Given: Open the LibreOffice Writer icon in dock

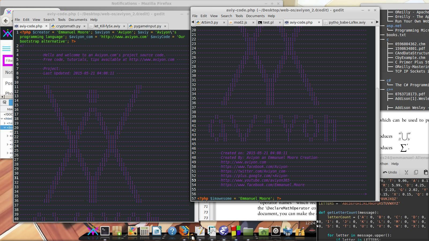Looking at the screenshot, I should click(x=157, y=231).
